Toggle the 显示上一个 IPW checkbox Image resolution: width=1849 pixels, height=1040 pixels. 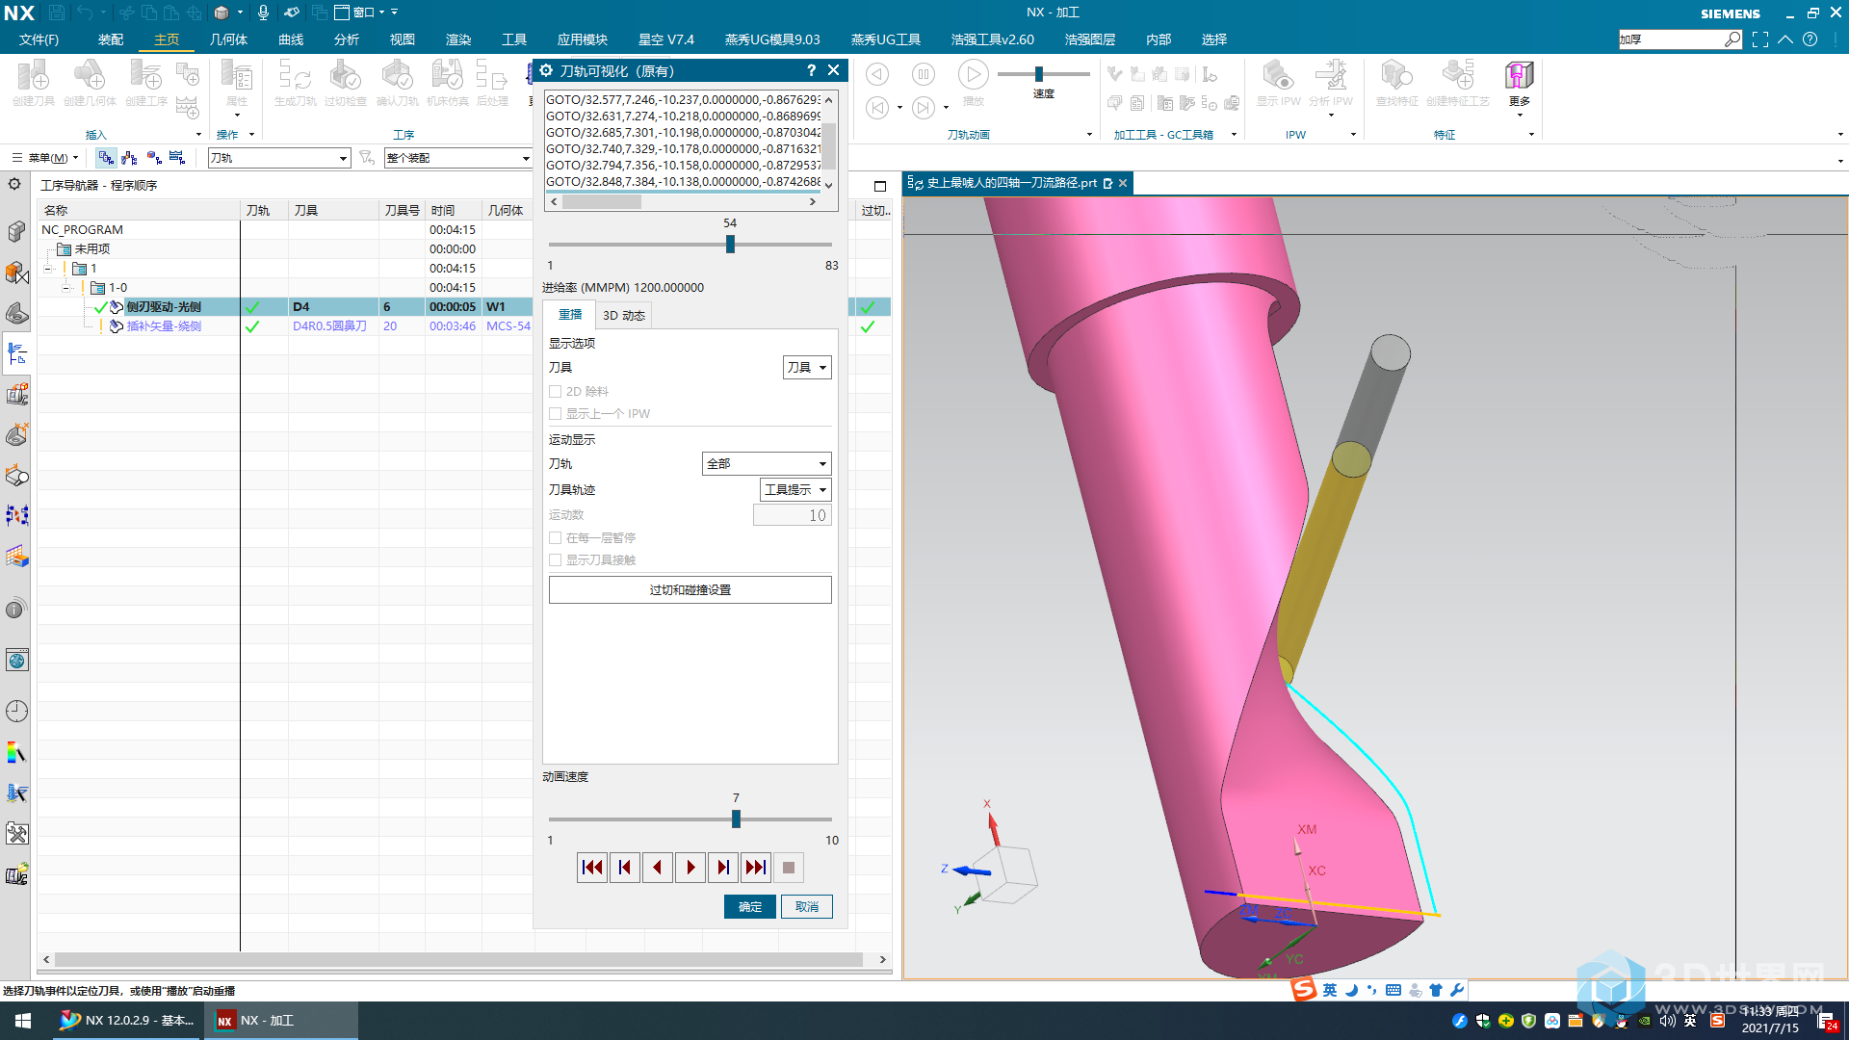(x=556, y=413)
